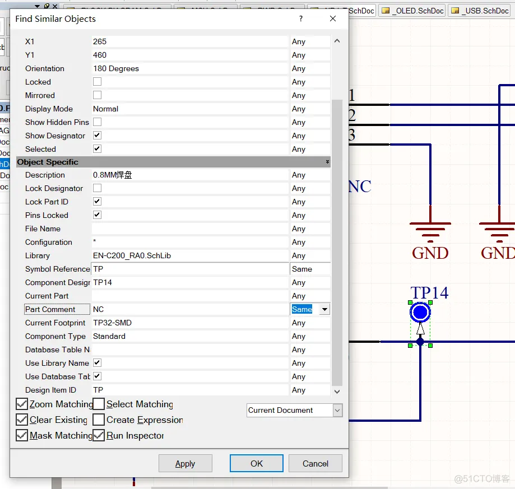This screenshot has width=515, height=489.
Task: Click the Design Item ID value TP
Action: 190,390
